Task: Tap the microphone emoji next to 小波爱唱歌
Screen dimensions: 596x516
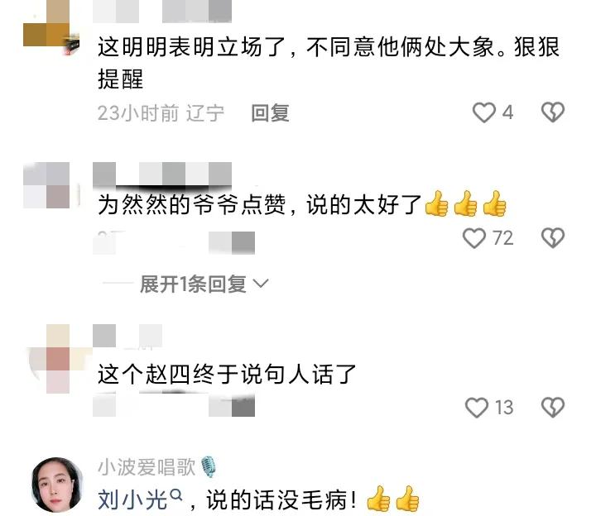Action: click(209, 466)
